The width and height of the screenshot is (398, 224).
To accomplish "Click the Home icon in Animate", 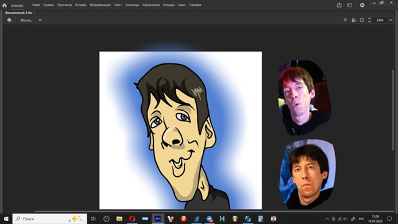I will [4, 5].
